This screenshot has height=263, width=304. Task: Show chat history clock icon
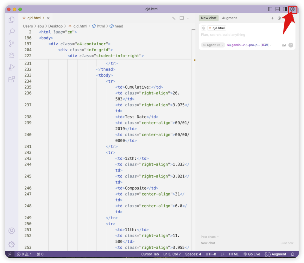(x=279, y=18)
